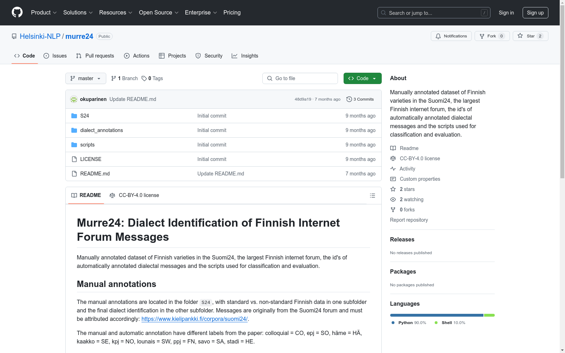Switch to the Actions tab
This screenshot has height=353, width=565.
point(137,56)
